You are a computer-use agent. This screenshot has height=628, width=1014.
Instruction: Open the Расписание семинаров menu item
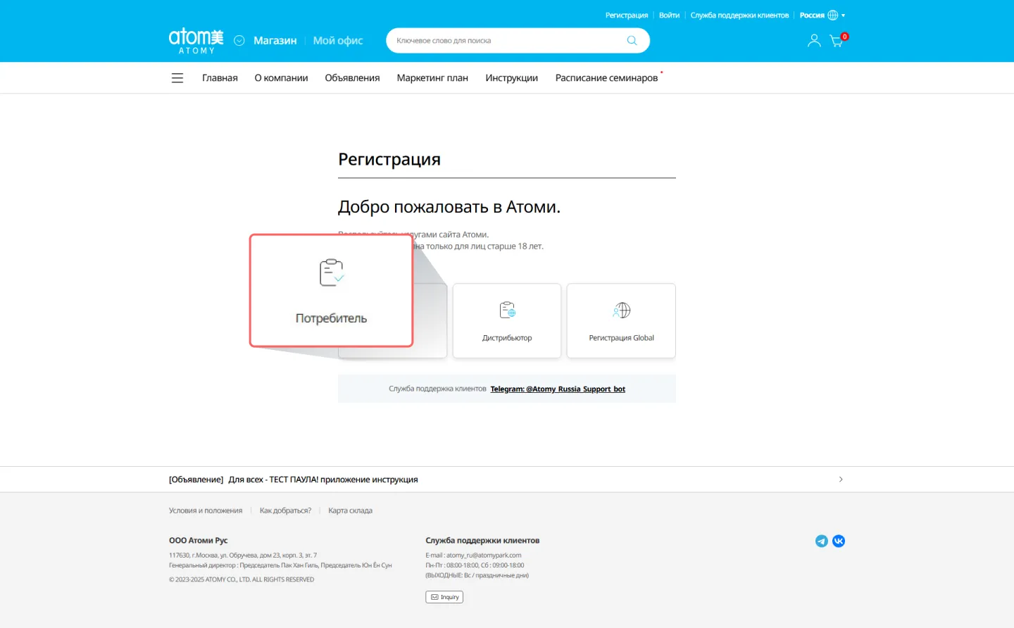click(606, 77)
